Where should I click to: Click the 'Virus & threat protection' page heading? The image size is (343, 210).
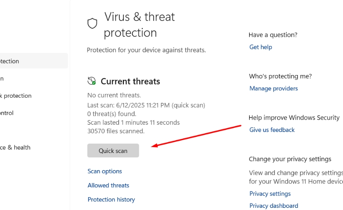click(x=139, y=25)
